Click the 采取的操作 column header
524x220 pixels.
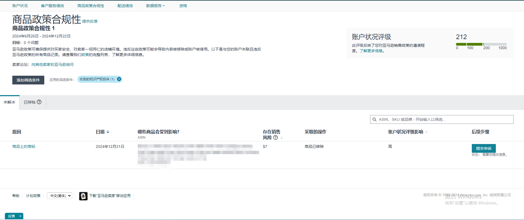point(315,132)
